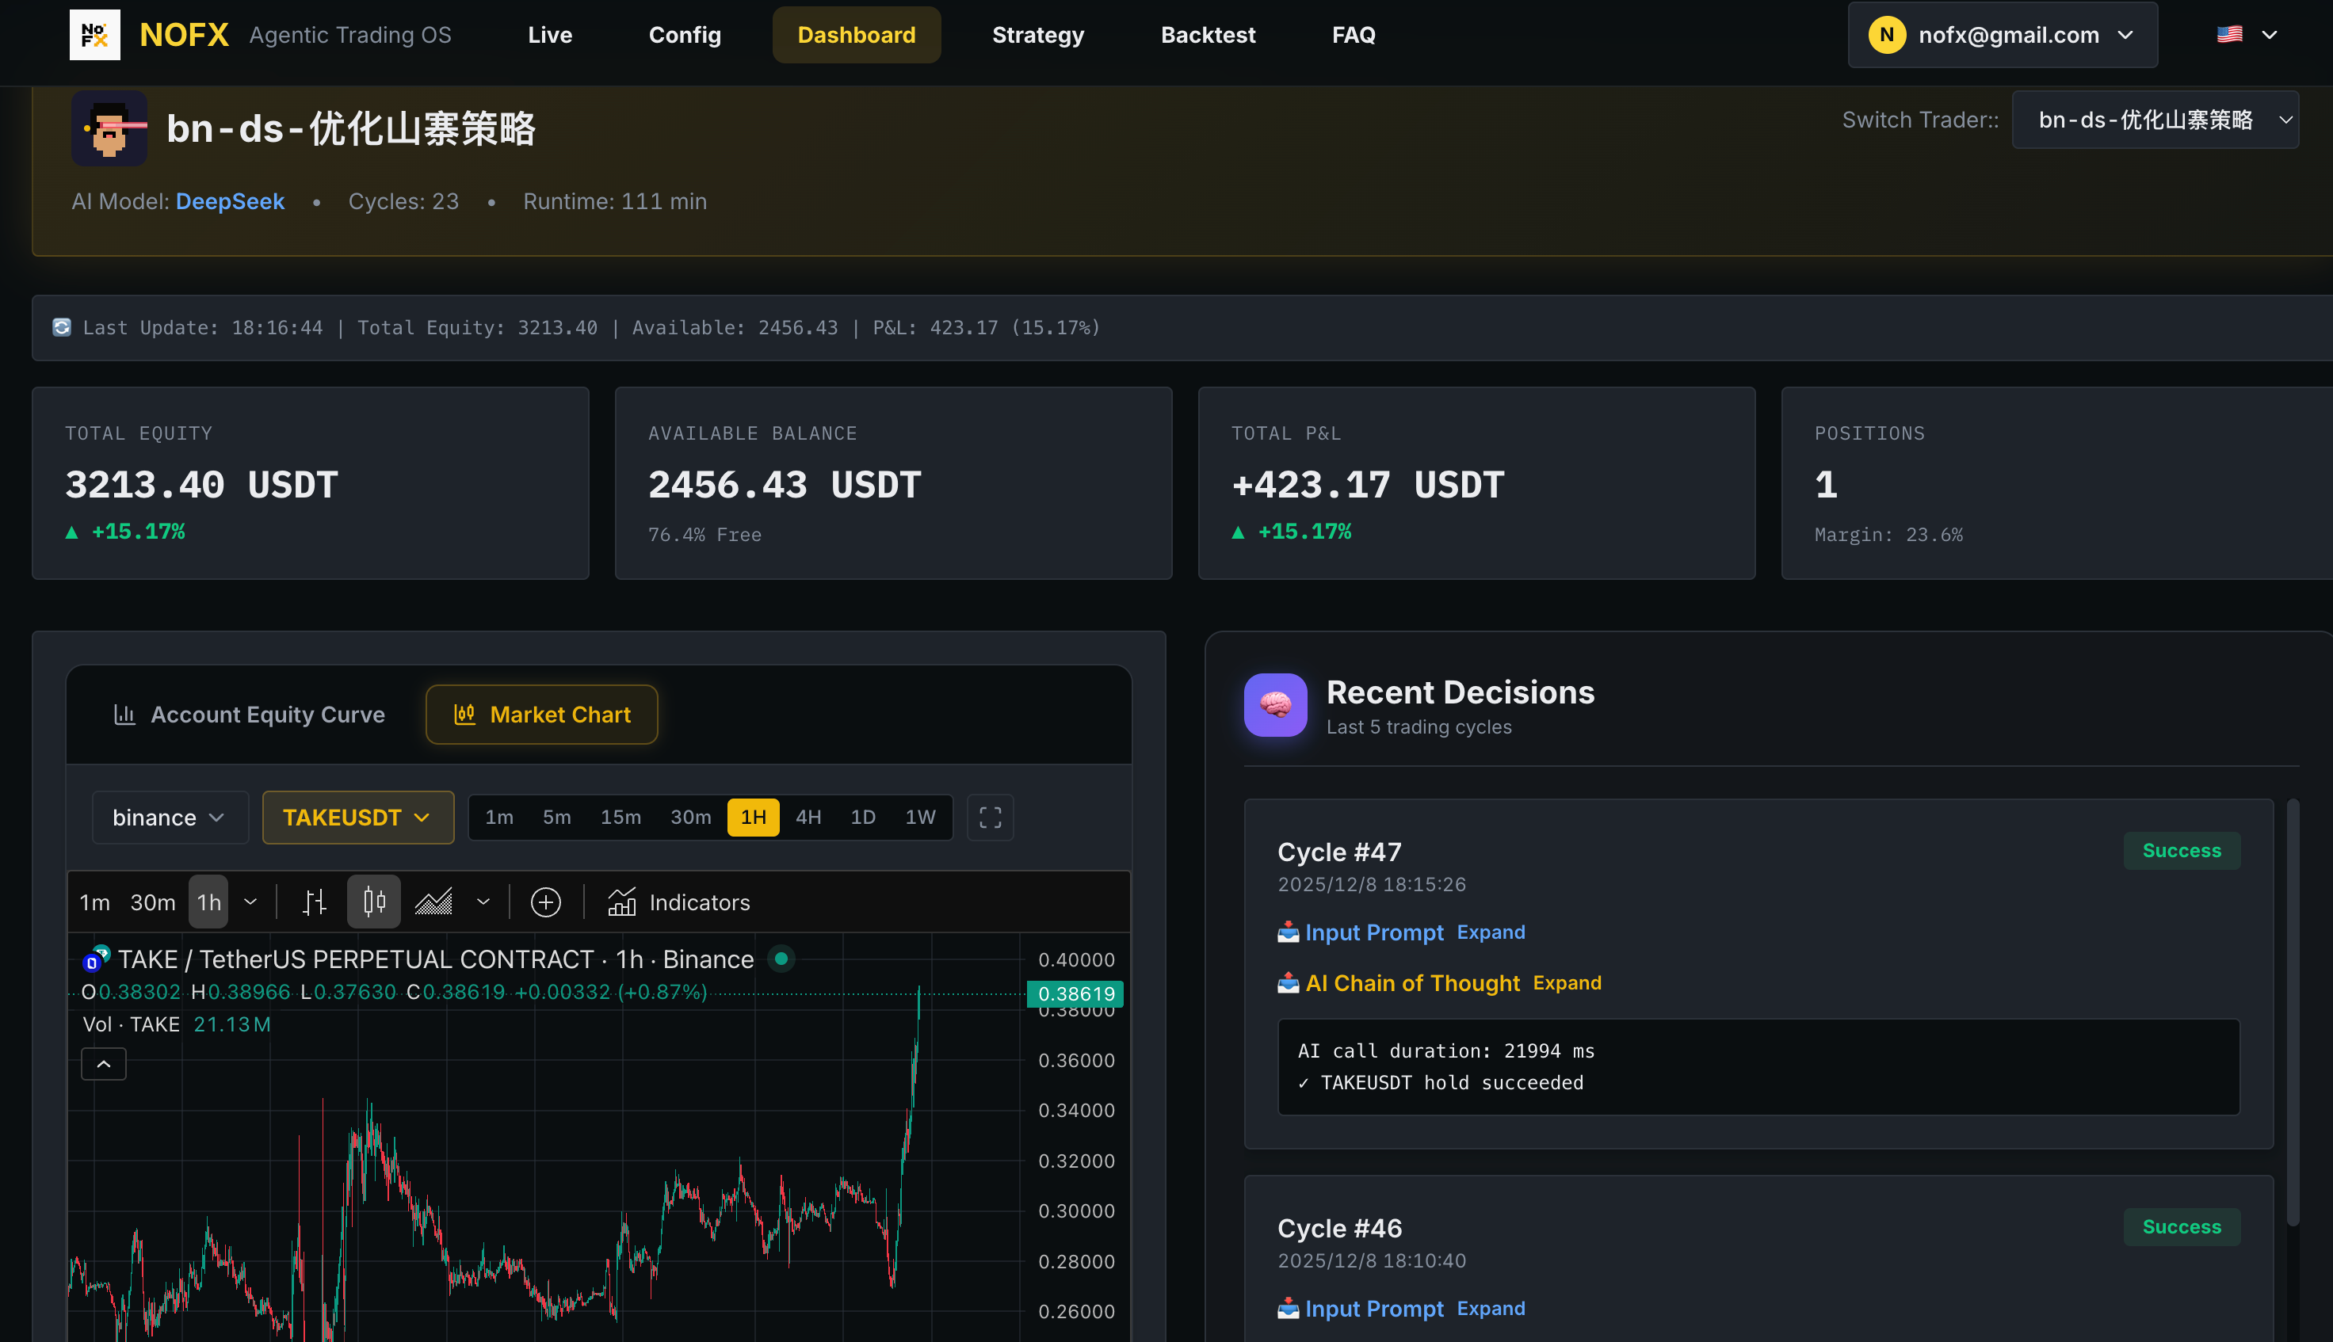
Task: Click the green market status dot
Action: coord(781,959)
